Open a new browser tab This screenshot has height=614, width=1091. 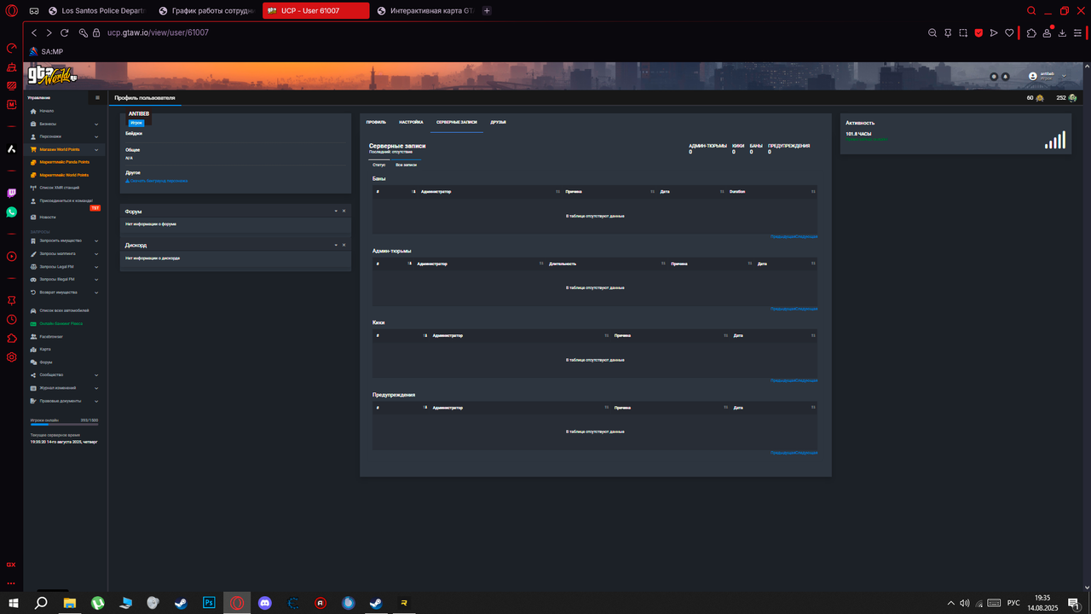click(487, 11)
